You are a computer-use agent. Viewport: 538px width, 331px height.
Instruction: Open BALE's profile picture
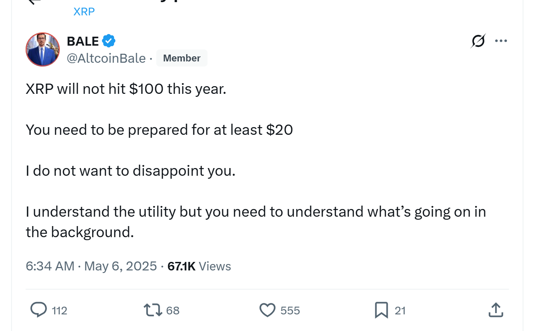43,49
